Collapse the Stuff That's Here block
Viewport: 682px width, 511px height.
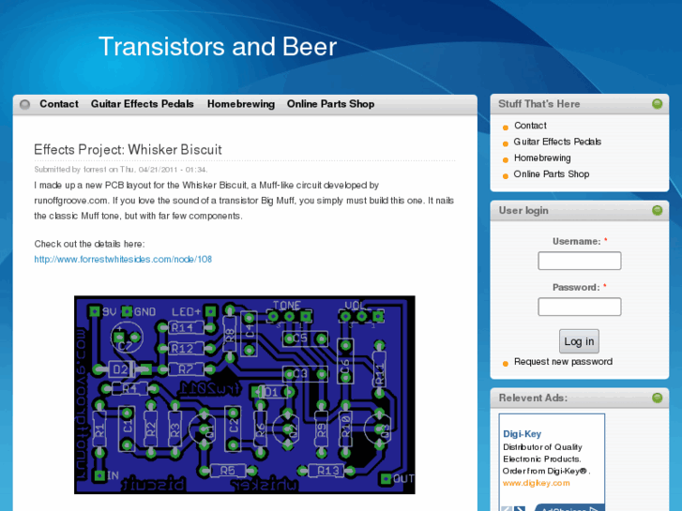(658, 104)
